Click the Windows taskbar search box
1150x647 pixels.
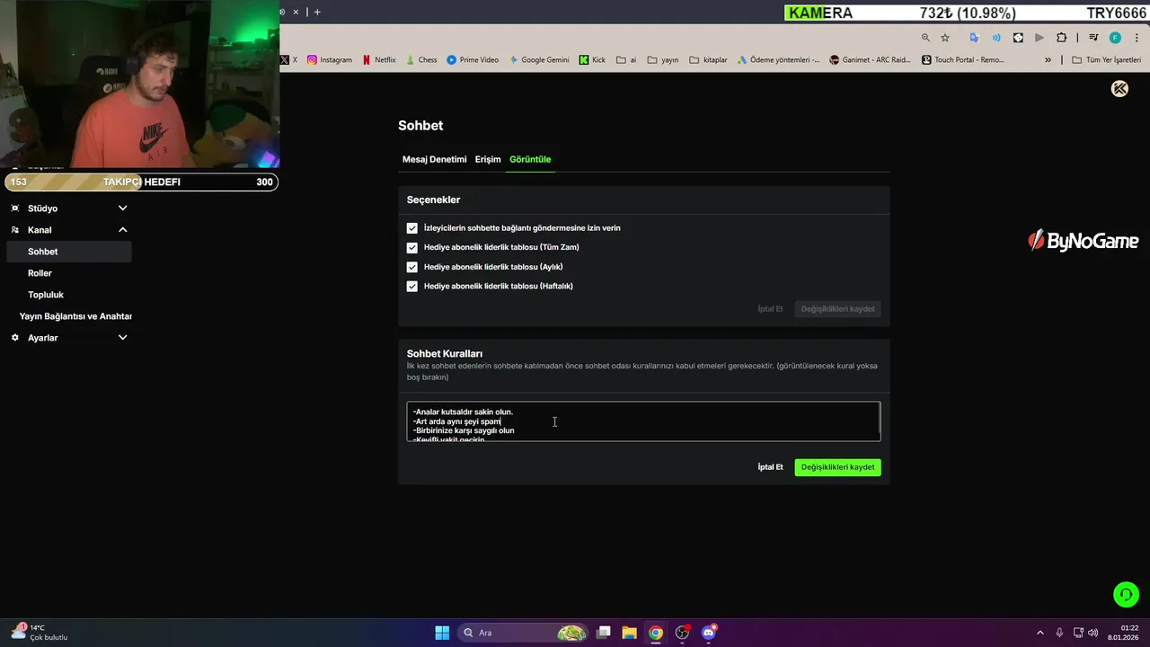click(523, 633)
